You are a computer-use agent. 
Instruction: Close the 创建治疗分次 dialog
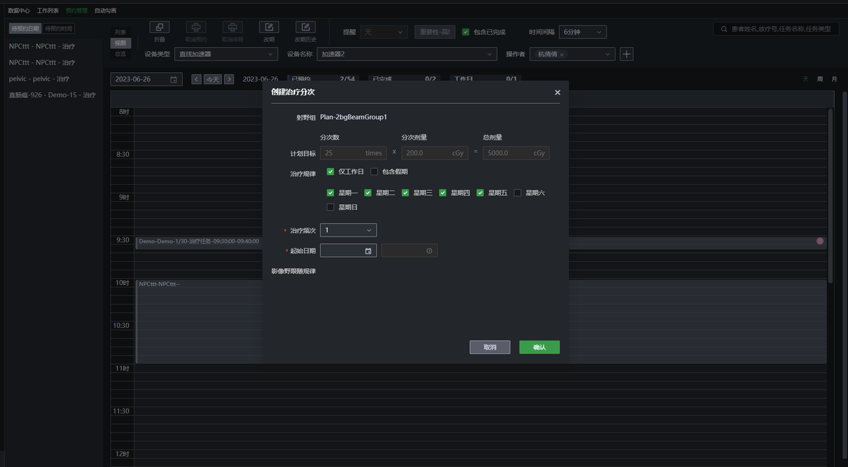click(557, 93)
